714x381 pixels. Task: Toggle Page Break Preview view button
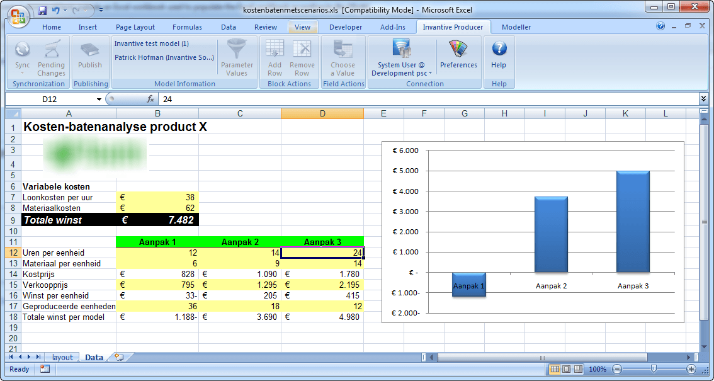pyautogui.click(x=578, y=369)
